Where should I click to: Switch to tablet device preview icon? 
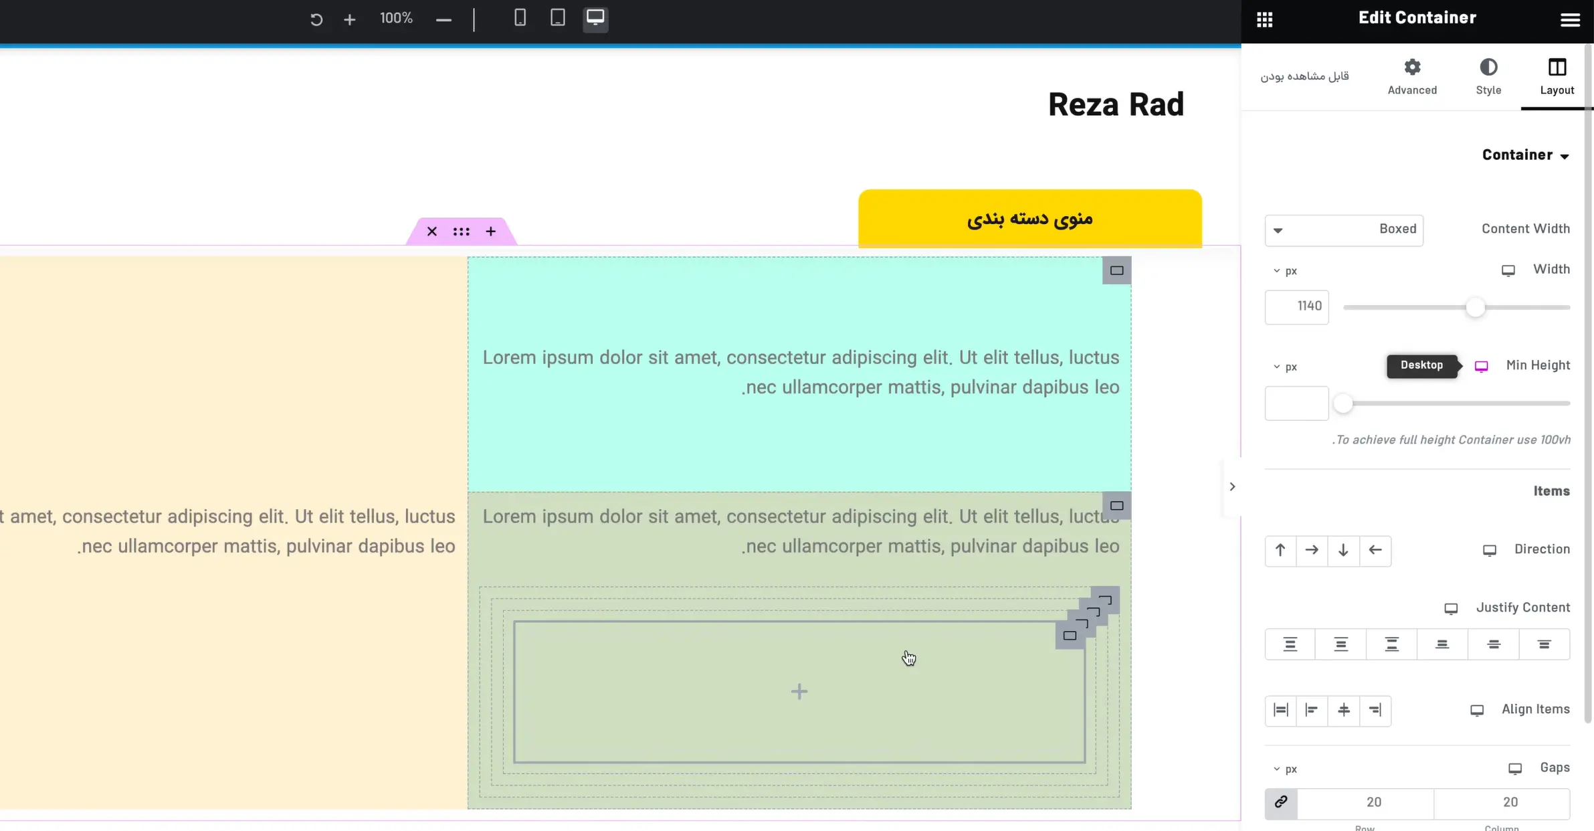pyautogui.click(x=557, y=18)
